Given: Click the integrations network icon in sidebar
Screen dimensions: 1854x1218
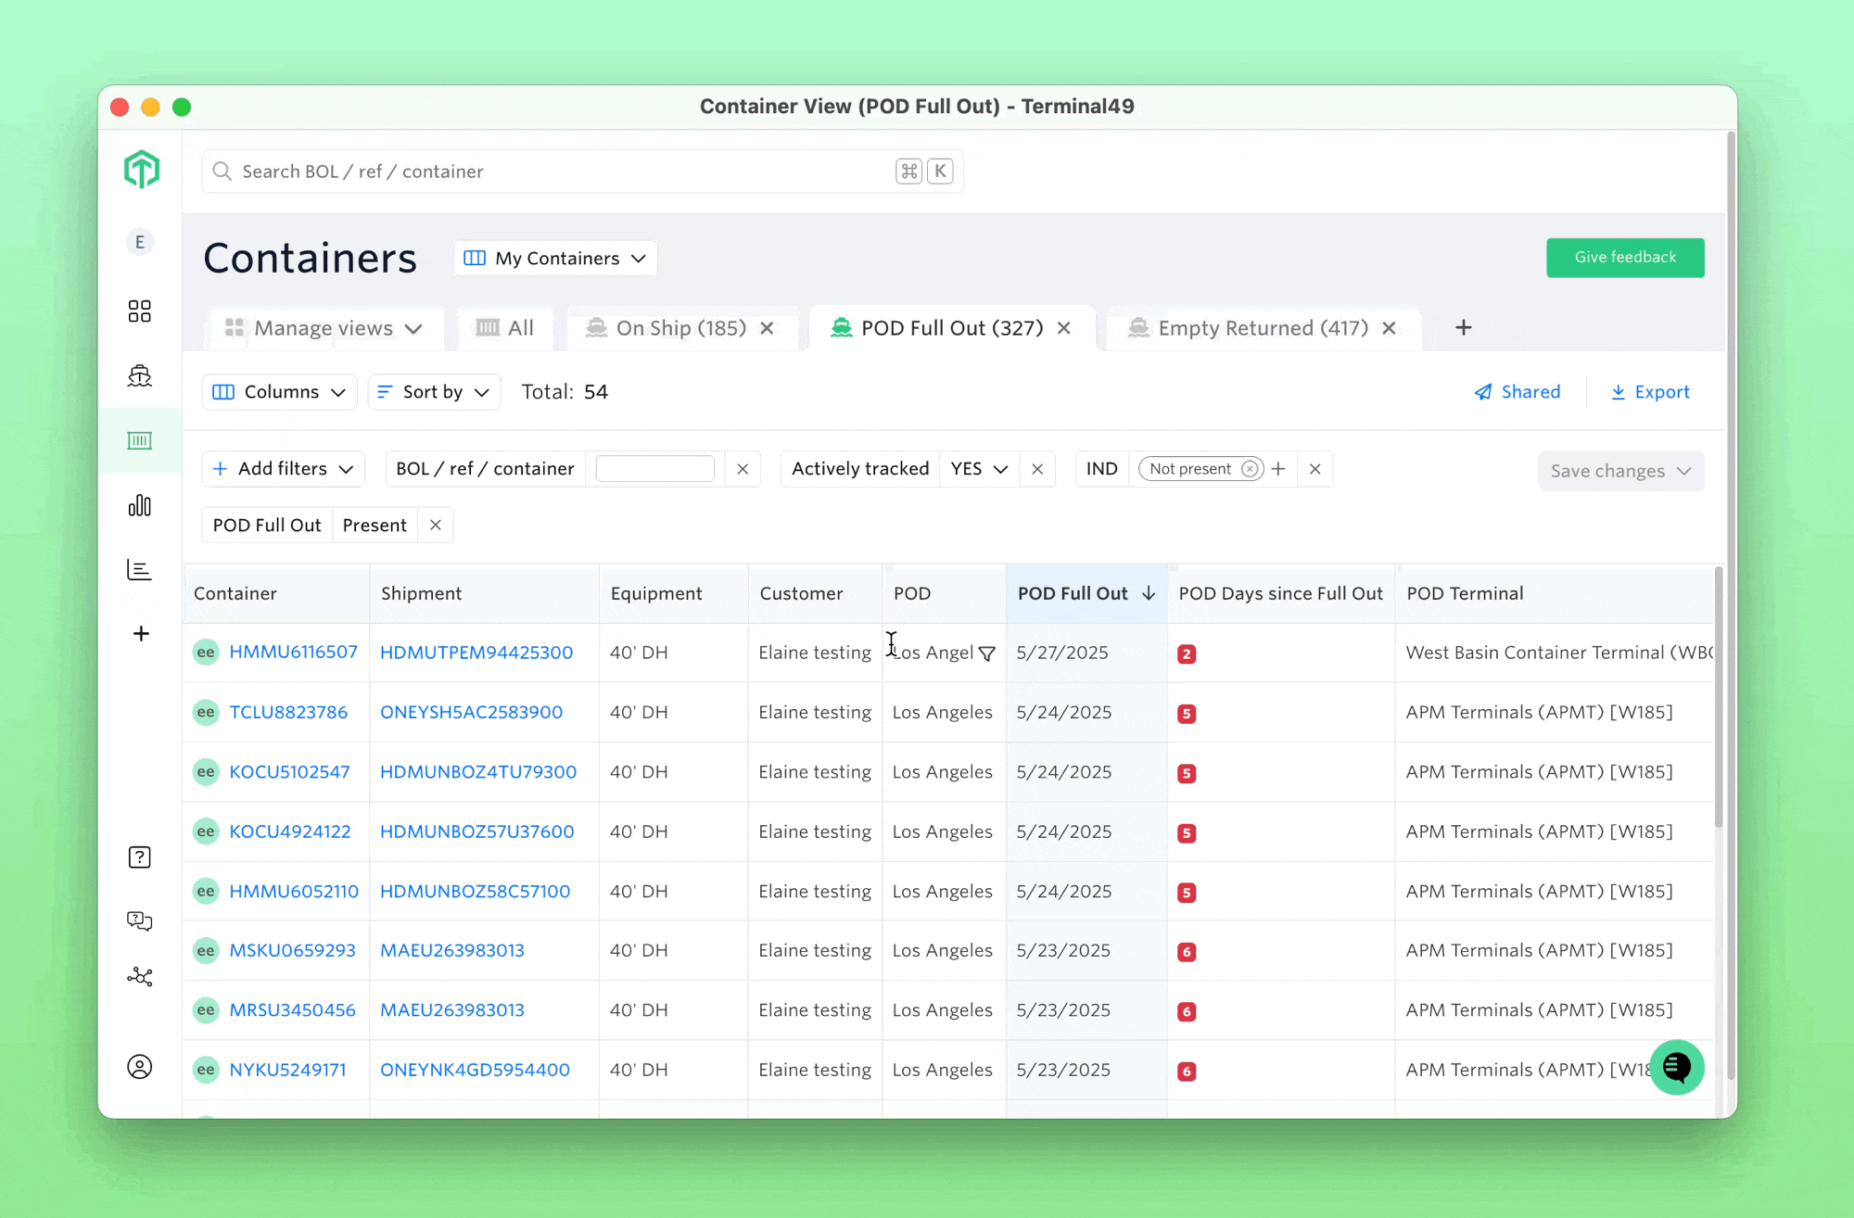Looking at the screenshot, I should coord(139,977).
